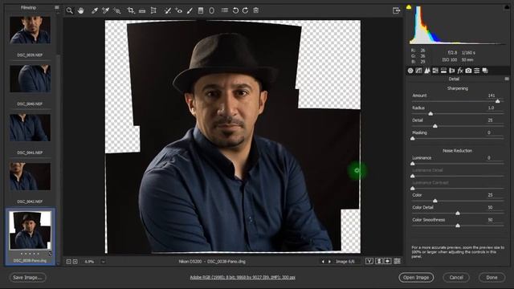The image size is (514, 289).
Task: Toggle shadow clipping warning on histogram
Action: [x=409, y=7]
